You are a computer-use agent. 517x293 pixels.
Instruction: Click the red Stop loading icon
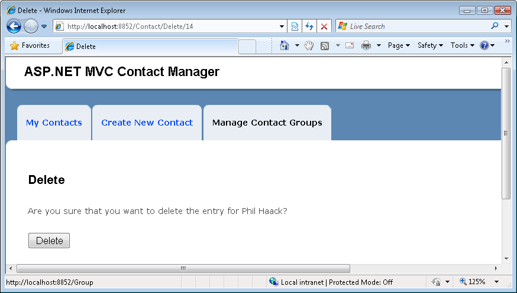point(324,27)
